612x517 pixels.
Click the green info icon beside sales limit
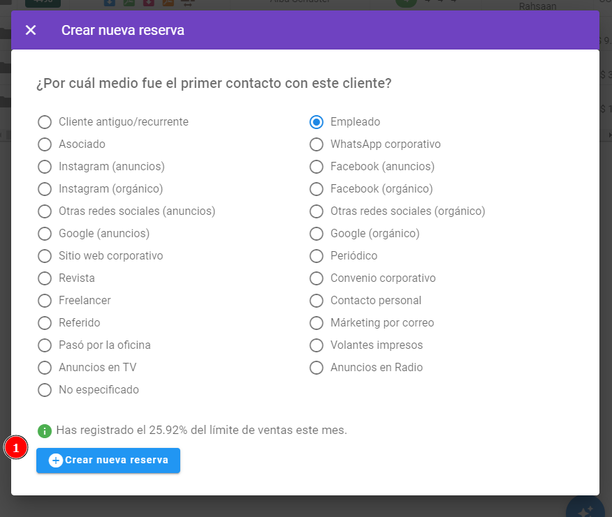tap(45, 431)
